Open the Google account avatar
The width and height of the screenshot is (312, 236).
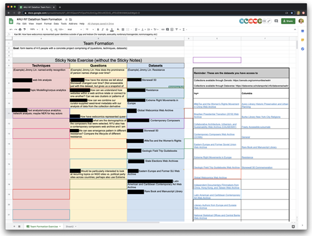301,21
